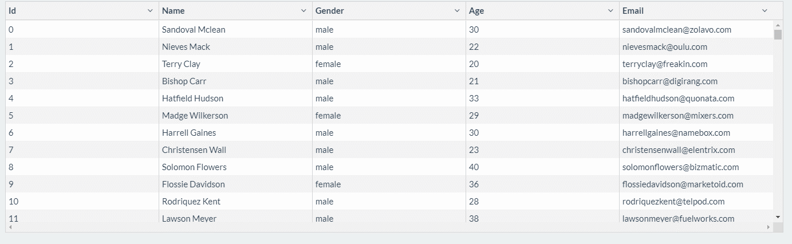792x244 pixels.
Task: Select the Terry Clay row name
Action: click(x=181, y=64)
